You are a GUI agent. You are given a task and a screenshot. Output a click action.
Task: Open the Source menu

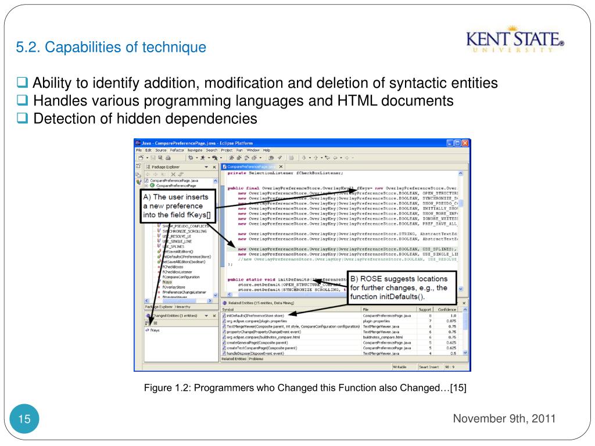coord(161,150)
